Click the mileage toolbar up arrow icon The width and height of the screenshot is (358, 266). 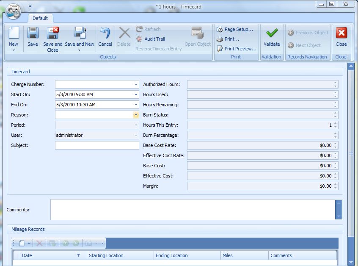(x=66, y=243)
